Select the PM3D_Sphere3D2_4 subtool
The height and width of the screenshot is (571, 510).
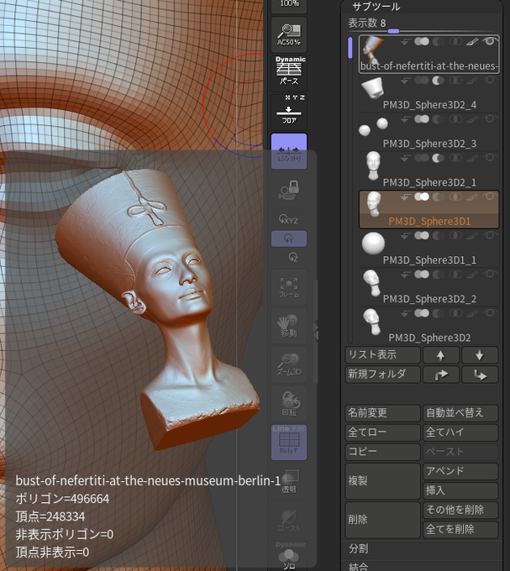(x=429, y=93)
